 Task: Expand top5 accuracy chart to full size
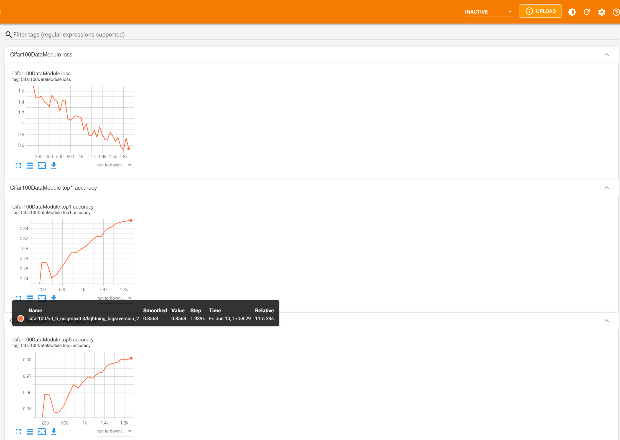coord(18,432)
